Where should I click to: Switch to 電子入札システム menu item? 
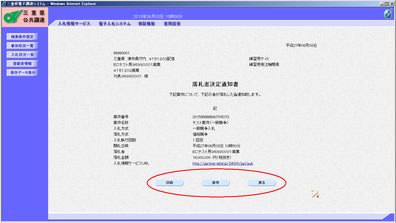pyautogui.click(x=115, y=24)
